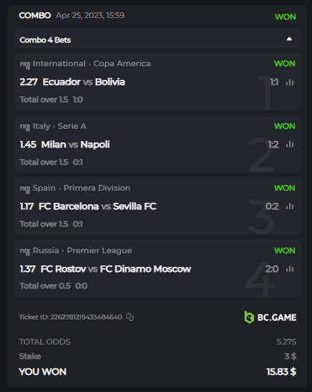Click the Premier League league label
The height and width of the screenshot is (392, 312).
click(100, 250)
